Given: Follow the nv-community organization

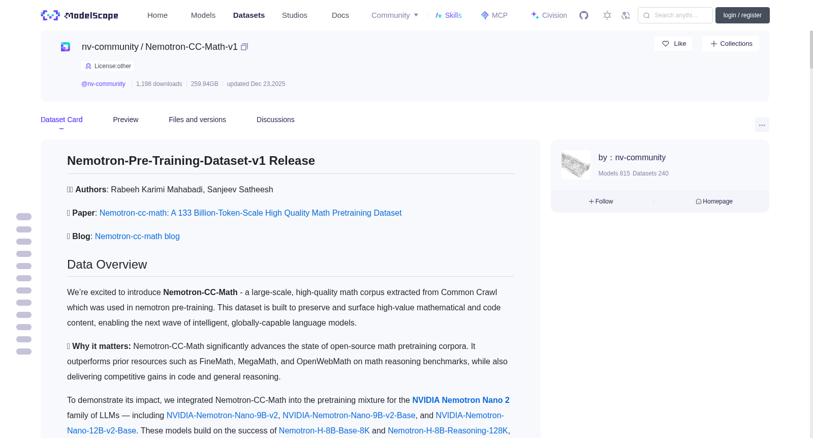Looking at the screenshot, I should (x=601, y=201).
